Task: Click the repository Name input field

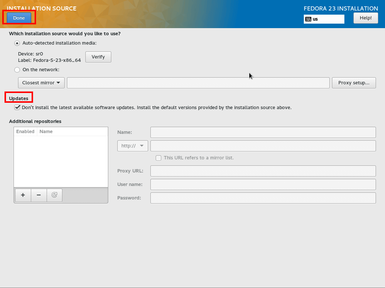Action: click(263, 132)
